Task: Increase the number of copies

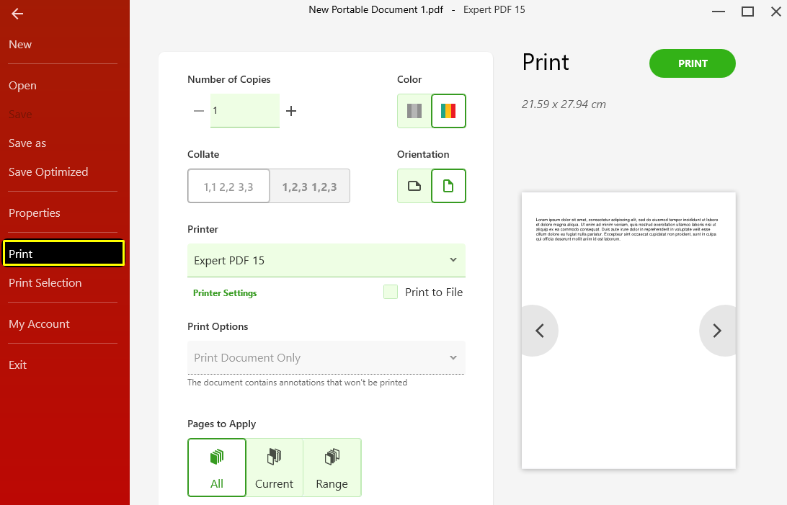Action: (x=291, y=111)
